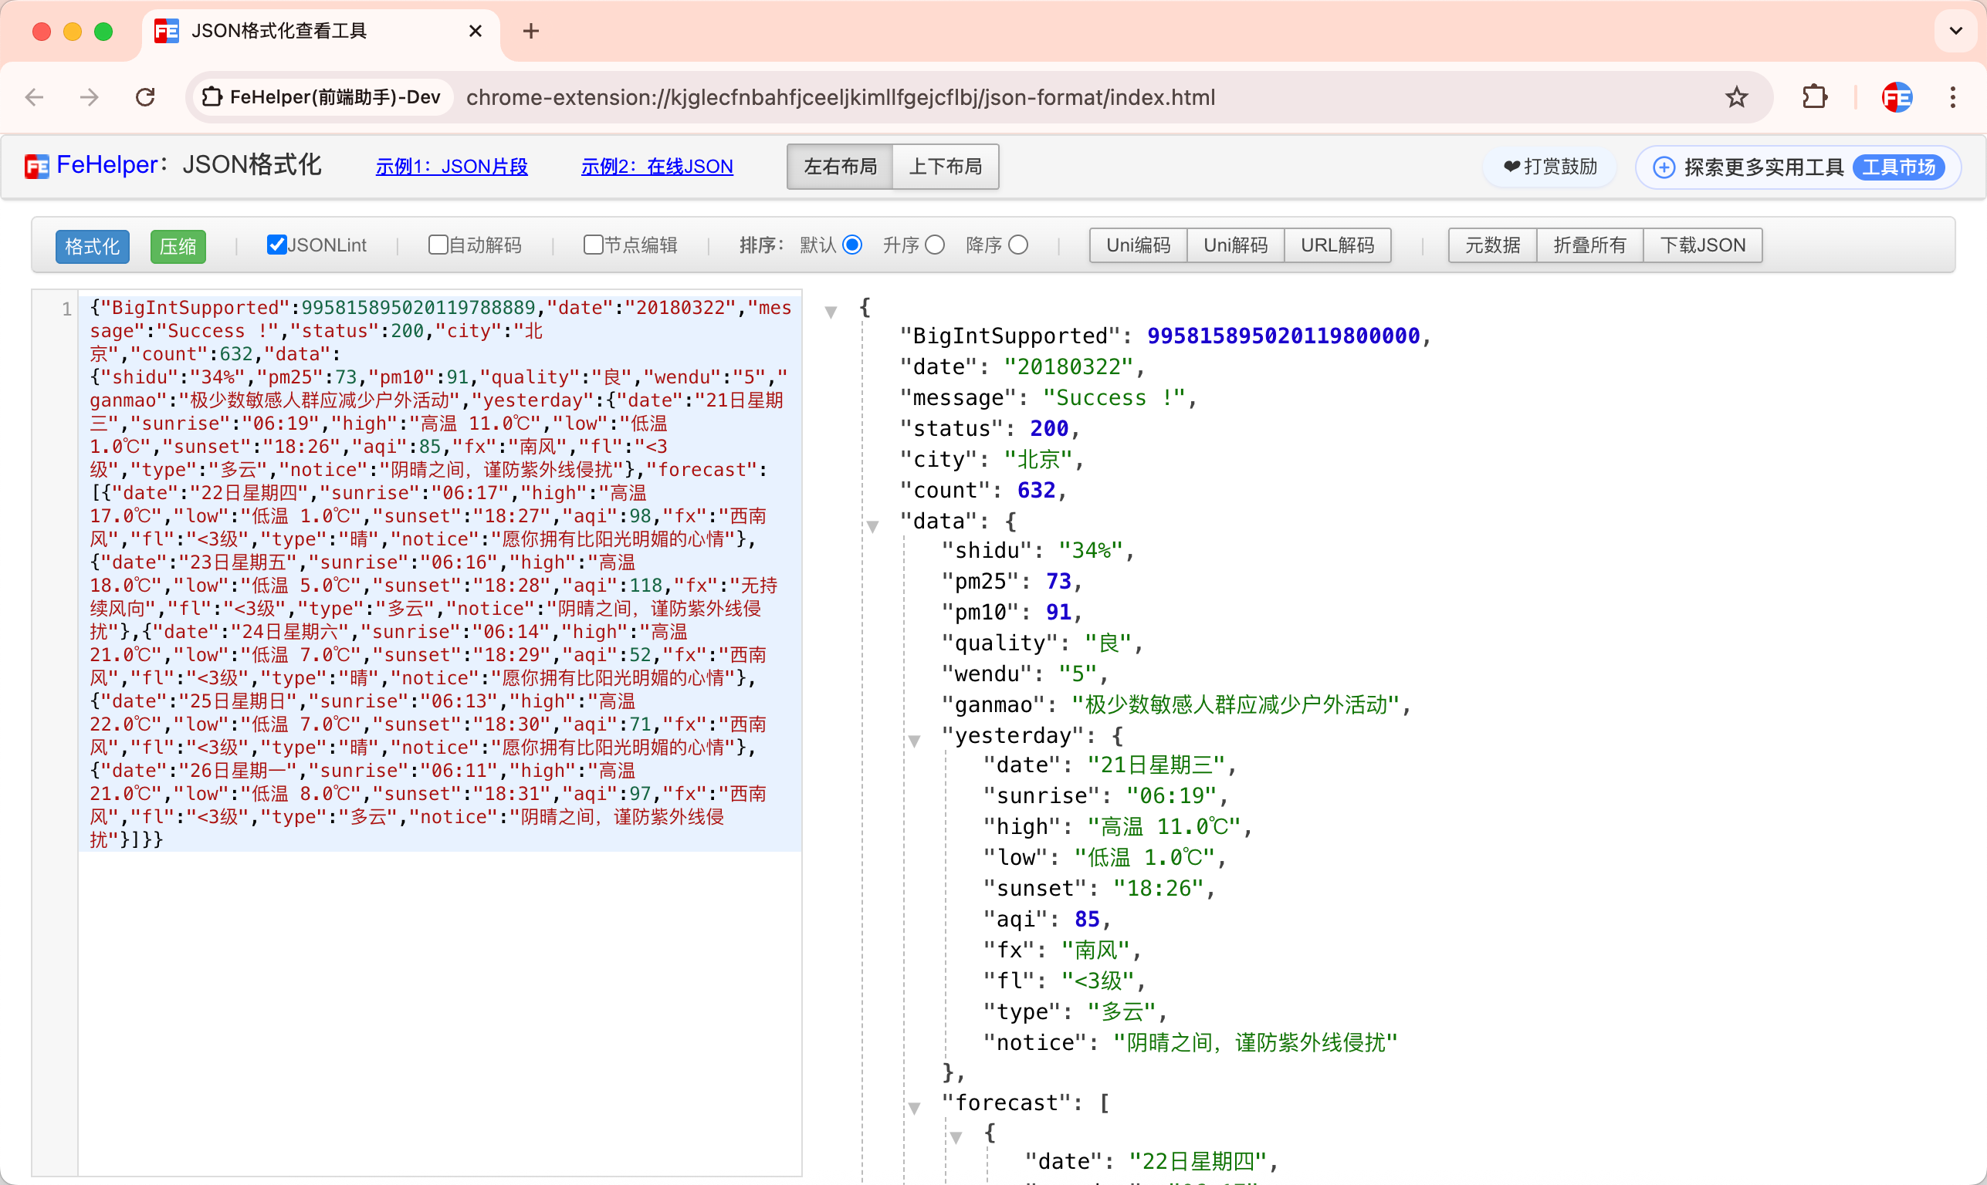Click line number 1 in the editor gutter
This screenshot has width=1987, height=1185.
tap(66, 309)
